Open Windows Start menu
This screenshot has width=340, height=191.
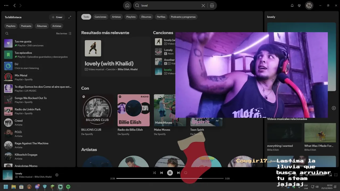pos(6,187)
